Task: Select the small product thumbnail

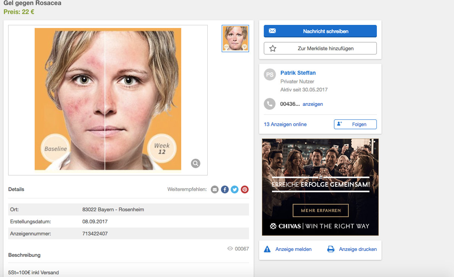Action: pyautogui.click(x=235, y=38)
